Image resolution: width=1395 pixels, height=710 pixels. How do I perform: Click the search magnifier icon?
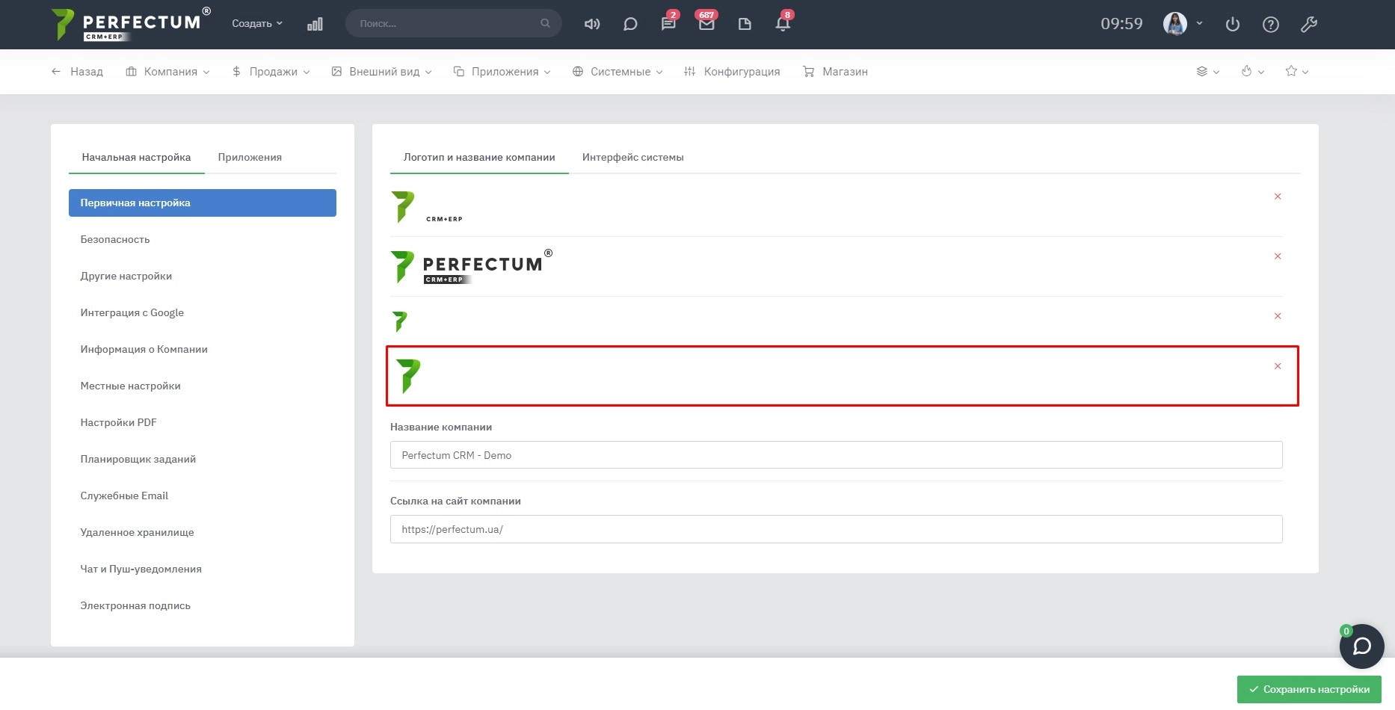(545, 23)
